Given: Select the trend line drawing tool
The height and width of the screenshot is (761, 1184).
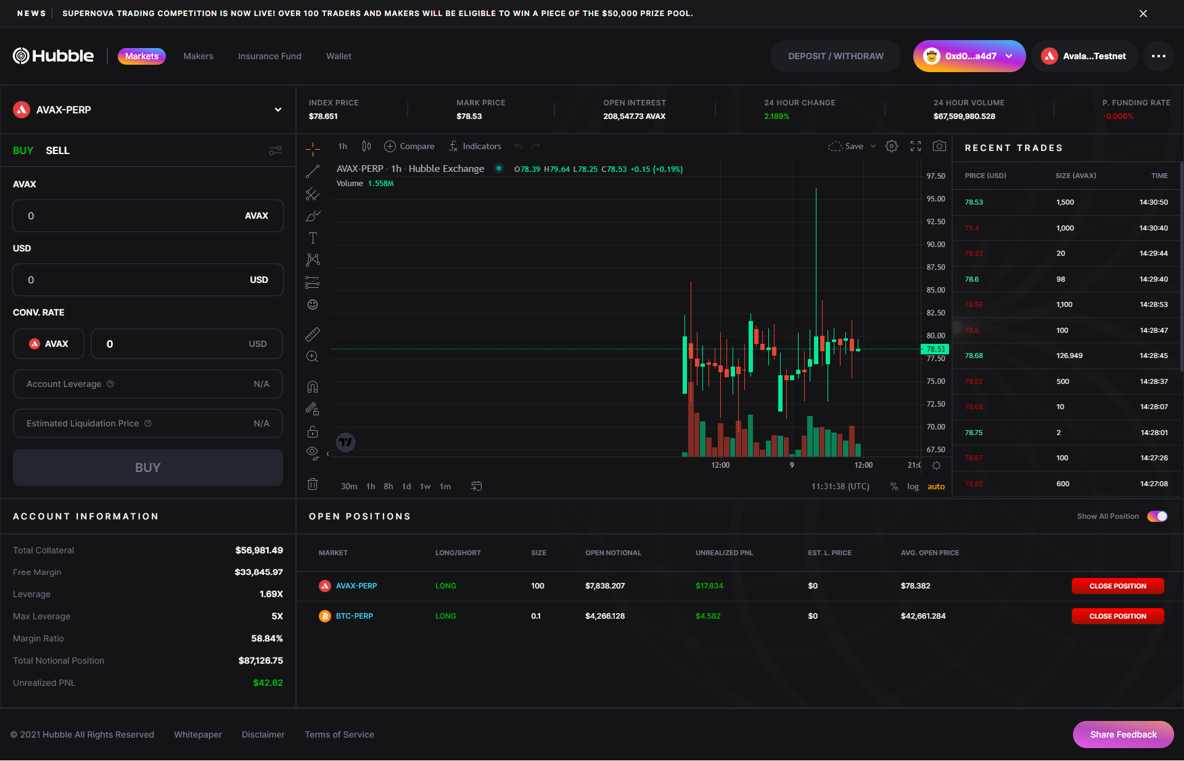Looking at the screenshot, I should tap(313, 171).
